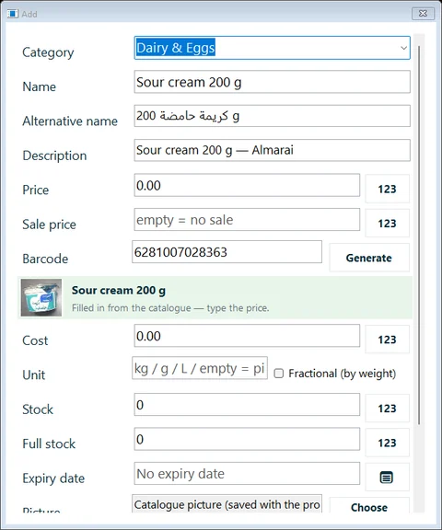
Task: Click the Barcode field 6281007028363
Action: pyautogui.click(x=227, y=252)
